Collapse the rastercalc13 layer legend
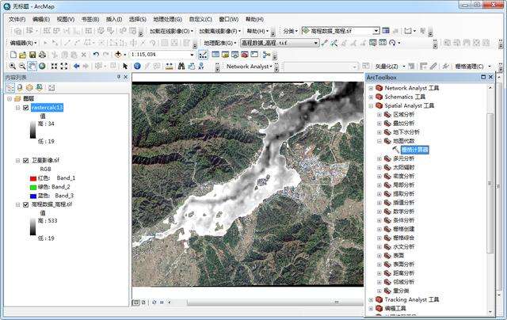This screenshot has height=320, width=507. (17, 108)
